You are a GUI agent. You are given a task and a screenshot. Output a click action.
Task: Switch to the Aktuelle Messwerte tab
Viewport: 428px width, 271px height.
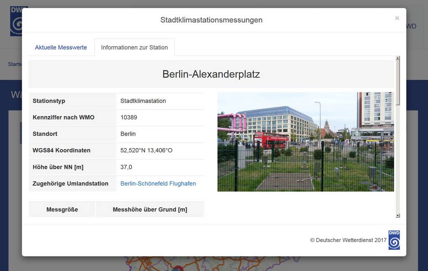click(x=61, y=47)
